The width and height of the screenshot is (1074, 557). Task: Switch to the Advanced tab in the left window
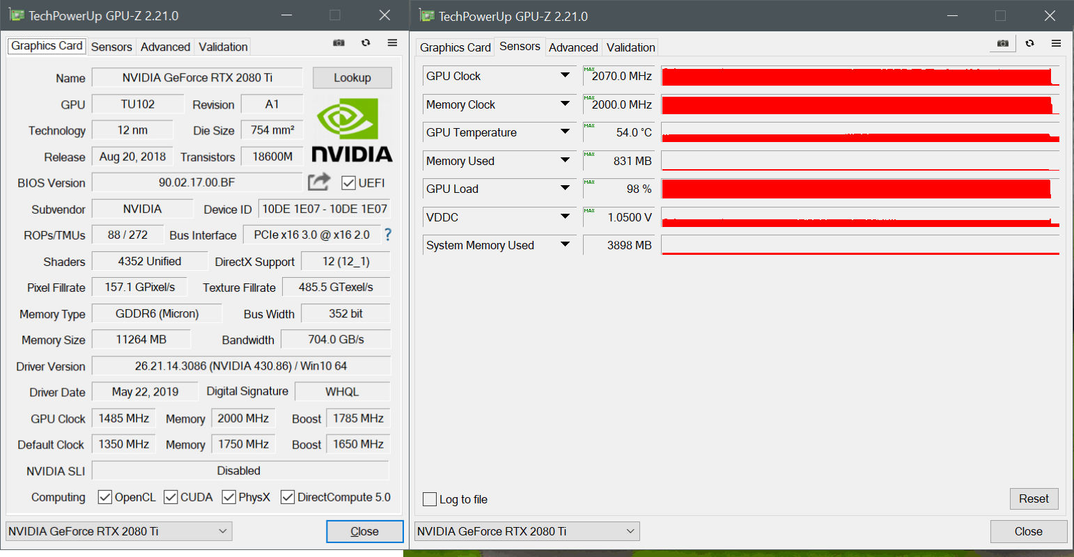coord(165,47)
